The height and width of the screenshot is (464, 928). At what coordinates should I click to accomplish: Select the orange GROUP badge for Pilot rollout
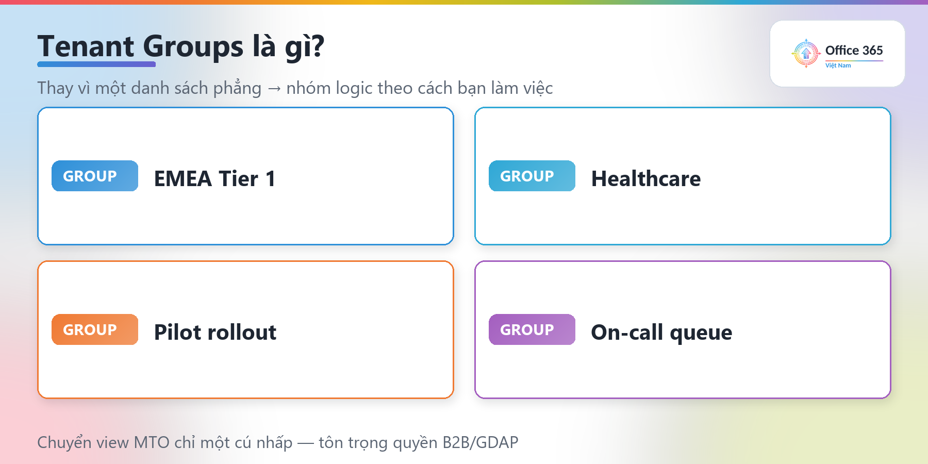[x=95, y=329]
